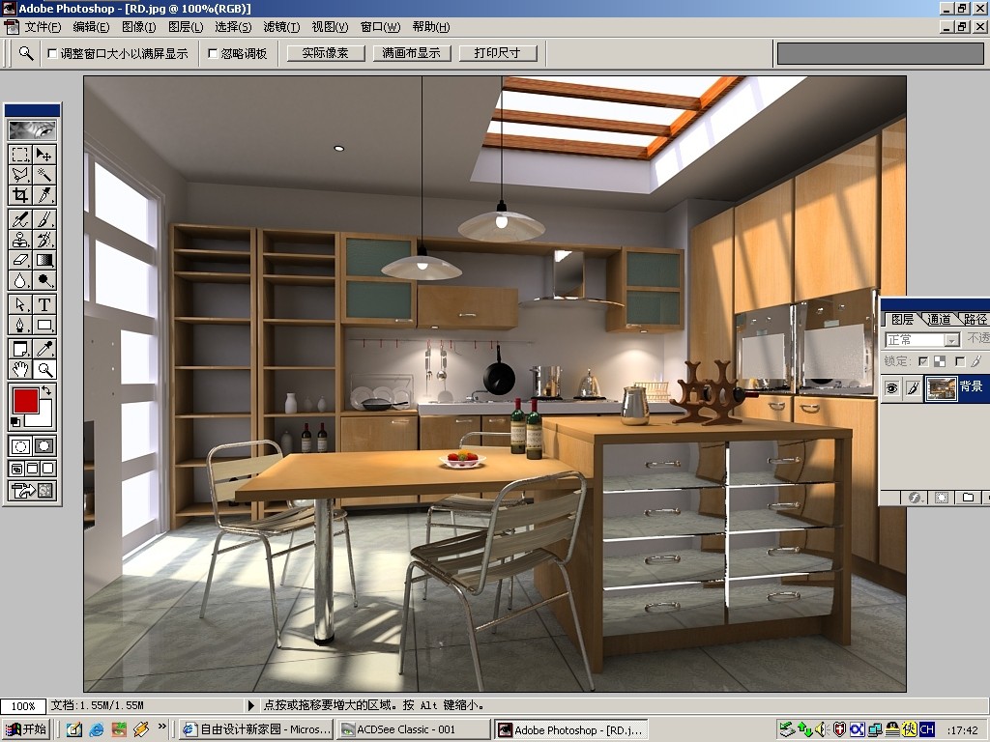Enable 调整窗口大小以满屏显示 checkbox

(52, 54)
